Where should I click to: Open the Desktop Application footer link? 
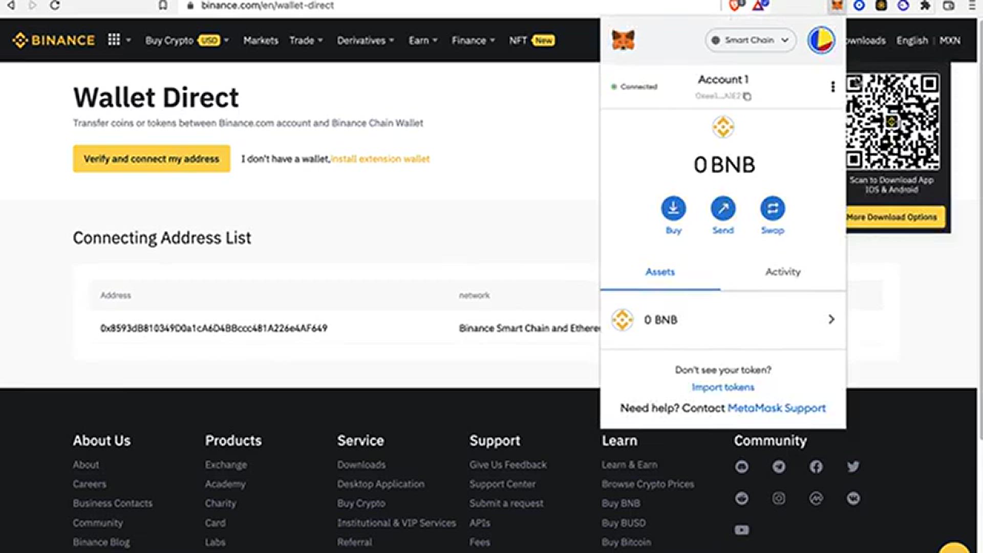380,484
